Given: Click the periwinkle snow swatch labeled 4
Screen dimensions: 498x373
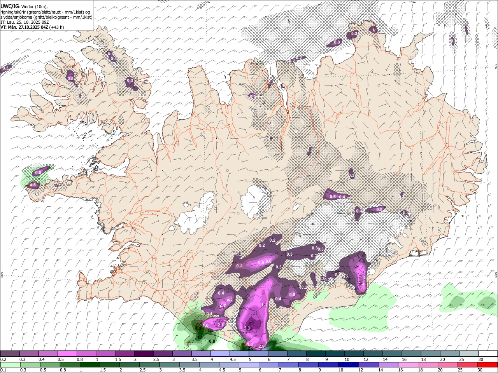Looking at the screenshot, I should (x=220, y=354).
